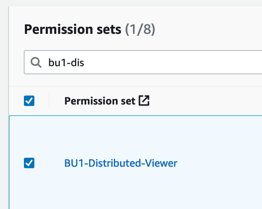Screen dimensions: 262x209
Task: Uncheck the select-all checkbox in table header
Action: point(29,101)
